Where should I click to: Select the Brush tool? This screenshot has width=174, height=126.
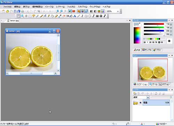41,16
